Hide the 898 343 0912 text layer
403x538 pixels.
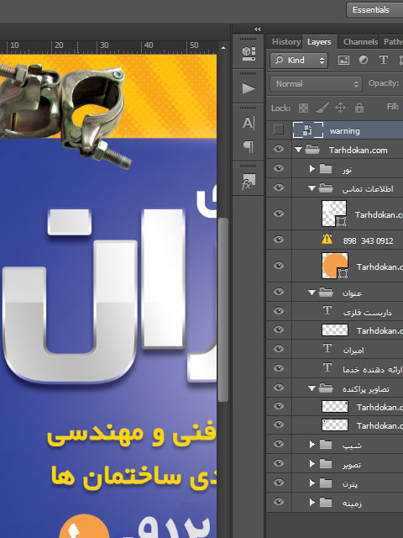coord(279,240)
